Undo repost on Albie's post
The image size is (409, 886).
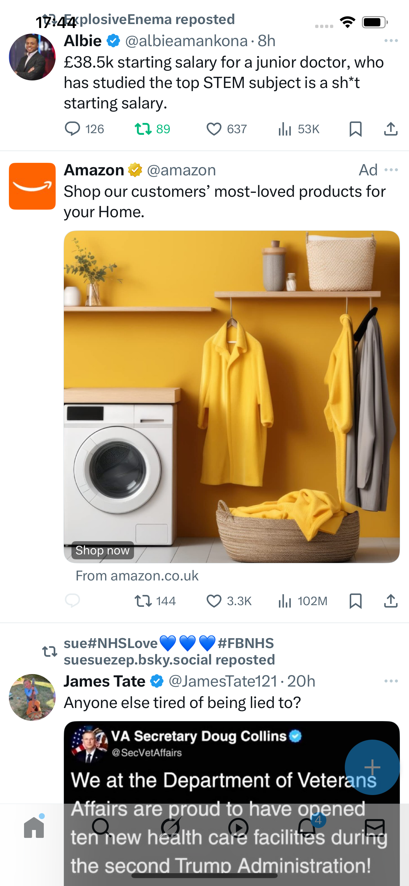143,129
